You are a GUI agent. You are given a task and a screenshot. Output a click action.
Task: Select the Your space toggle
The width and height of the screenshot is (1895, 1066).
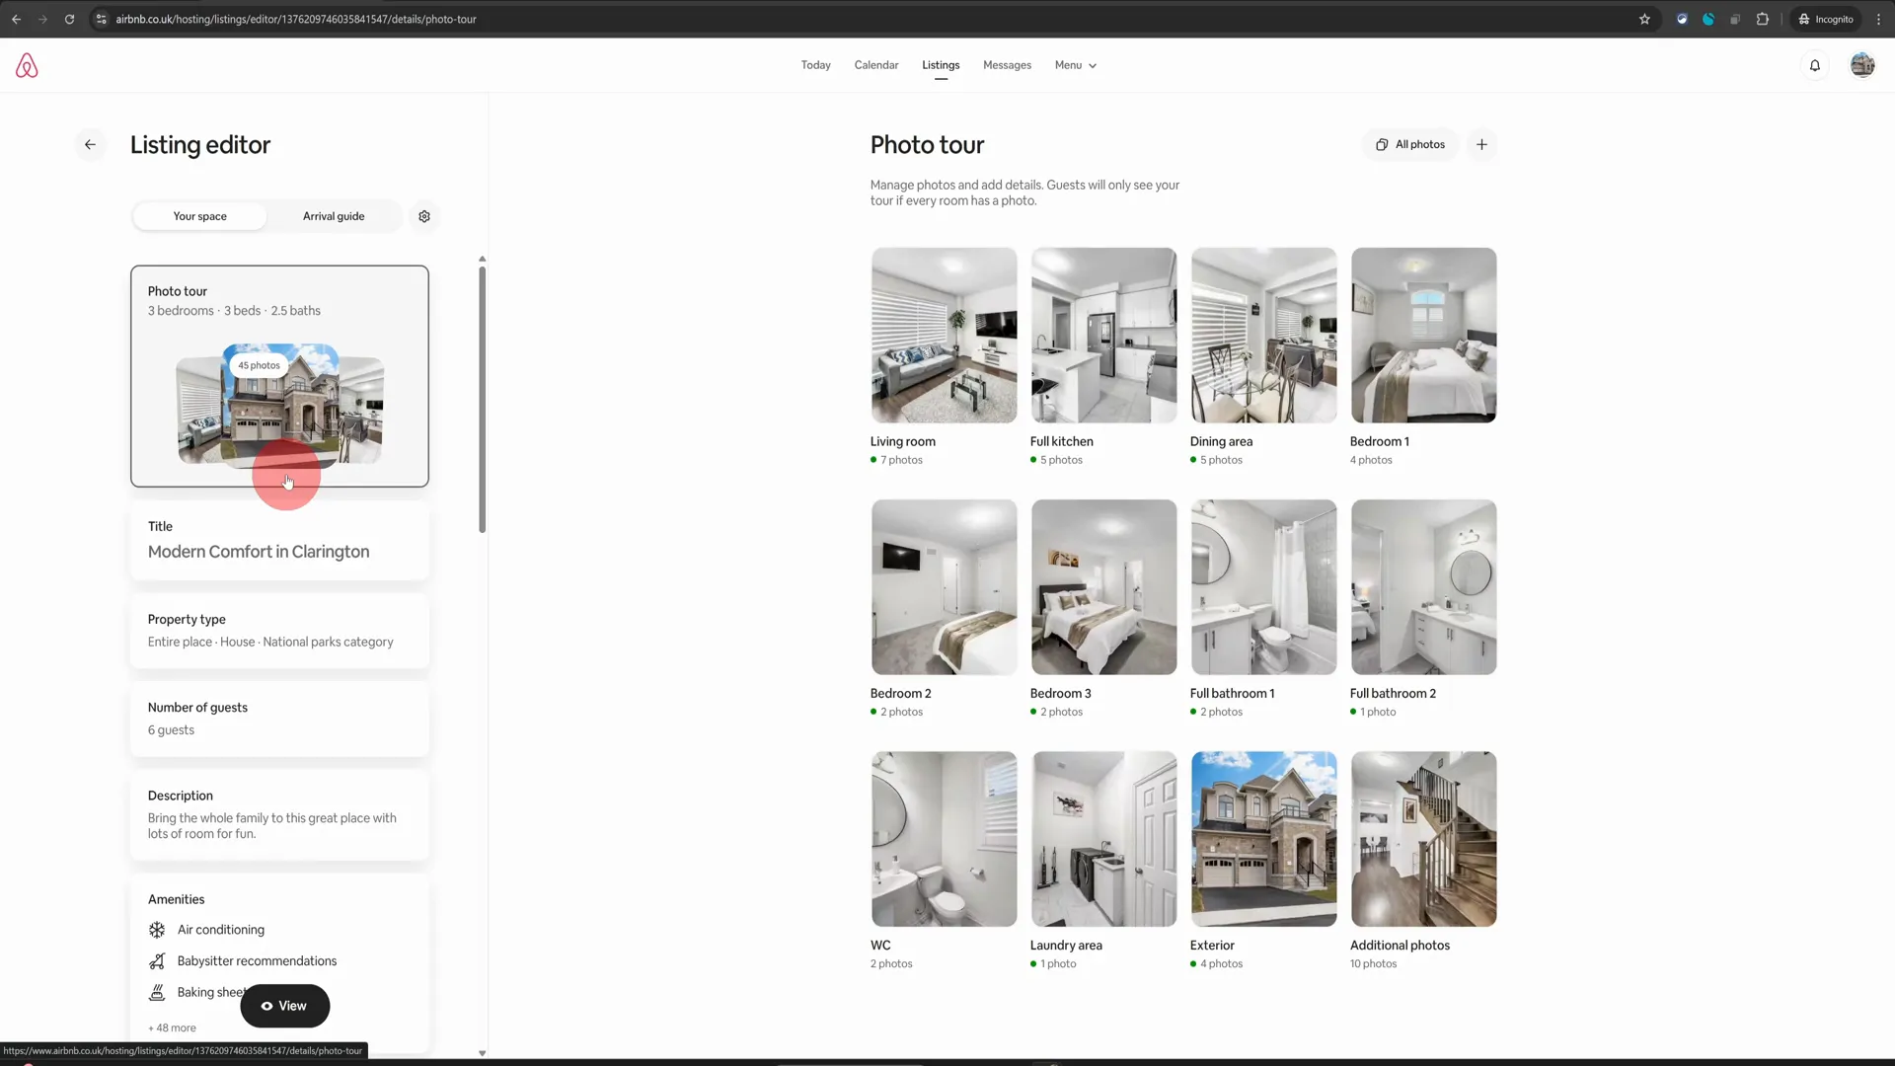(199, 216)
